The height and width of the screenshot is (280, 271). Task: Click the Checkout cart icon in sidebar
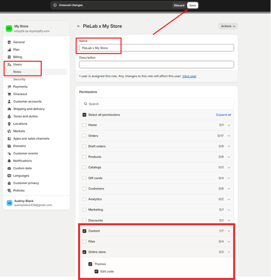[x=9, y=94]
